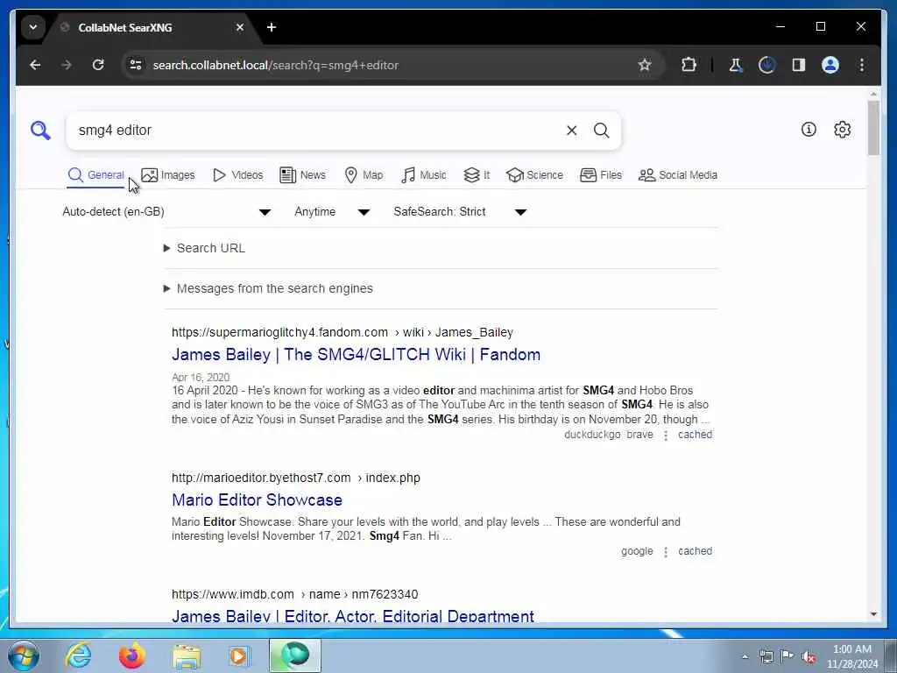
Task: Open the Chrome profile avatar
Action: pyautogui.click(x=830, y=65)
